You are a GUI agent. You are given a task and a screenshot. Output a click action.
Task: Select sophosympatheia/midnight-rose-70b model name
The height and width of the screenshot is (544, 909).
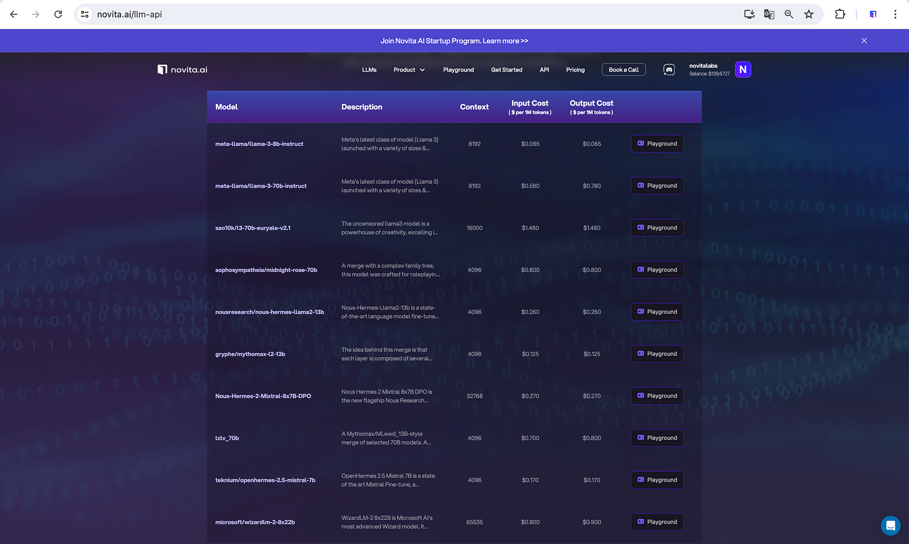pyautogui.click(x=266, y=270)
